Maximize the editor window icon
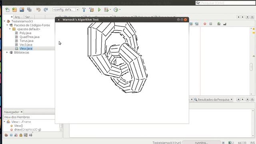This screenshot has height=144, width=256. point(252,17)
